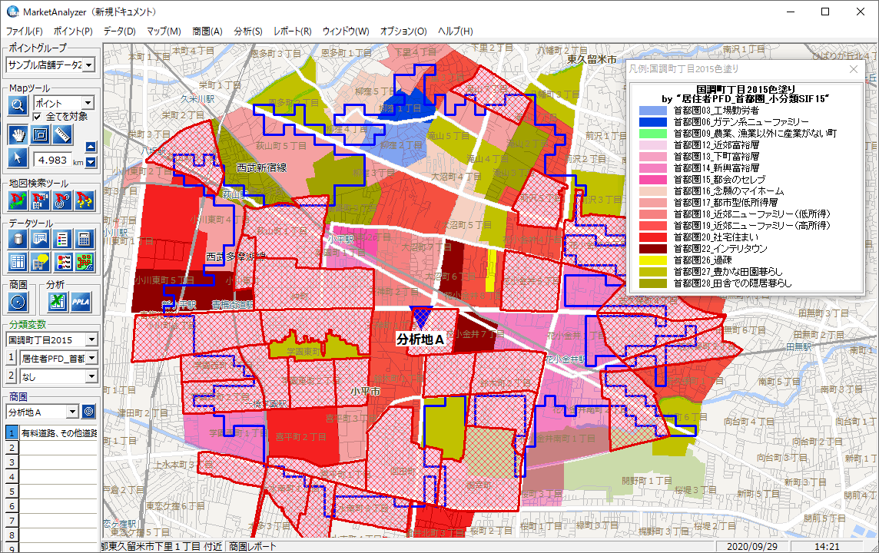Open the ポイント Map tool dropdown

point(88,103)
